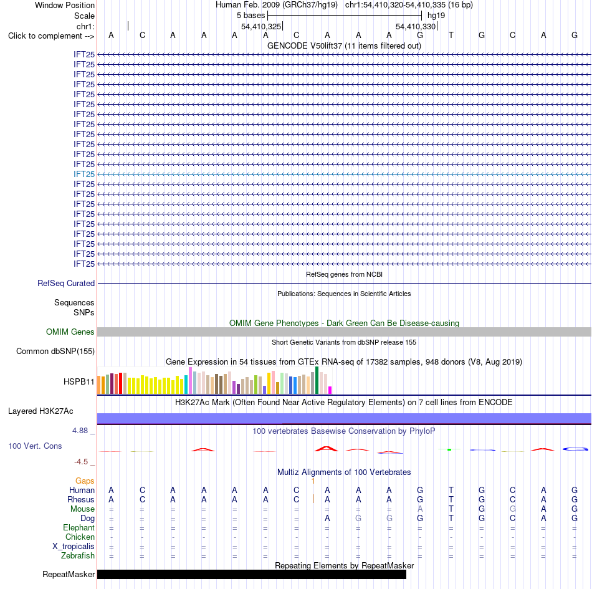Viewport: 592px width, 589px height.
Task: Click the green PhyloP mark under base T
Action: [x=449, y=449]
